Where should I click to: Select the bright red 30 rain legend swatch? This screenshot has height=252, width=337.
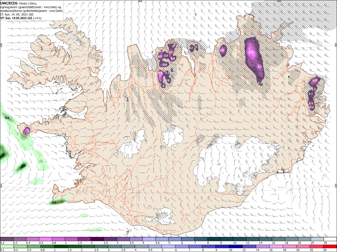(330, 246)
